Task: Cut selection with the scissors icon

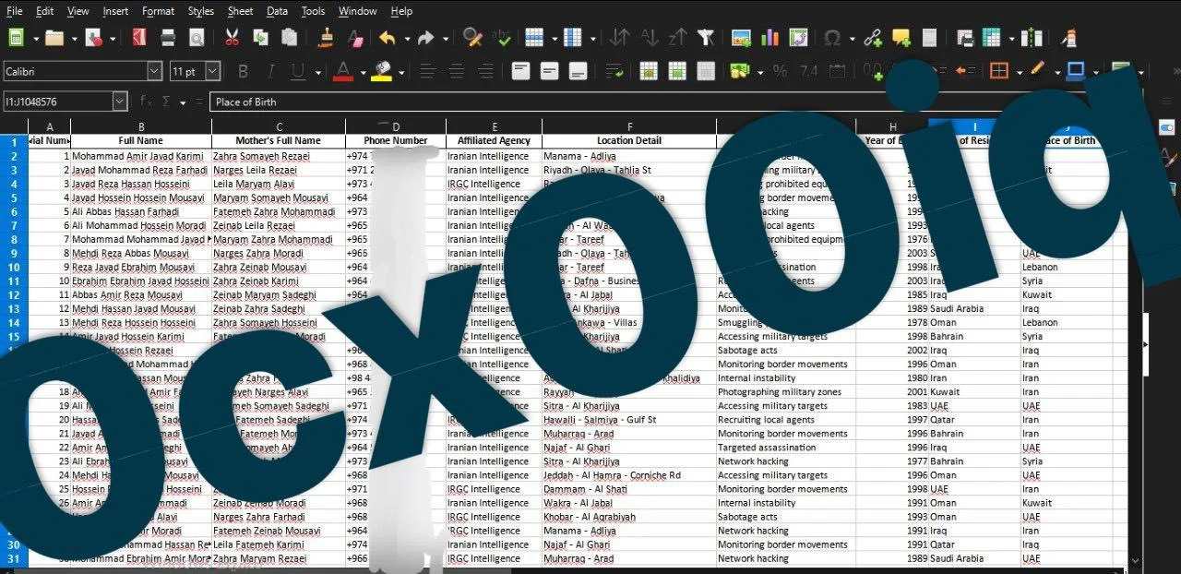Action: tap(232, 38)
